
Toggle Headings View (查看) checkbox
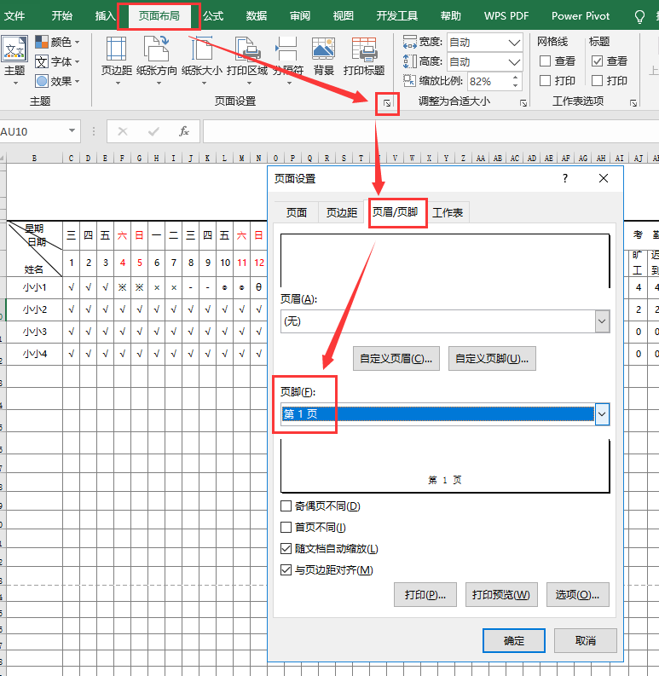click(598, 61)
